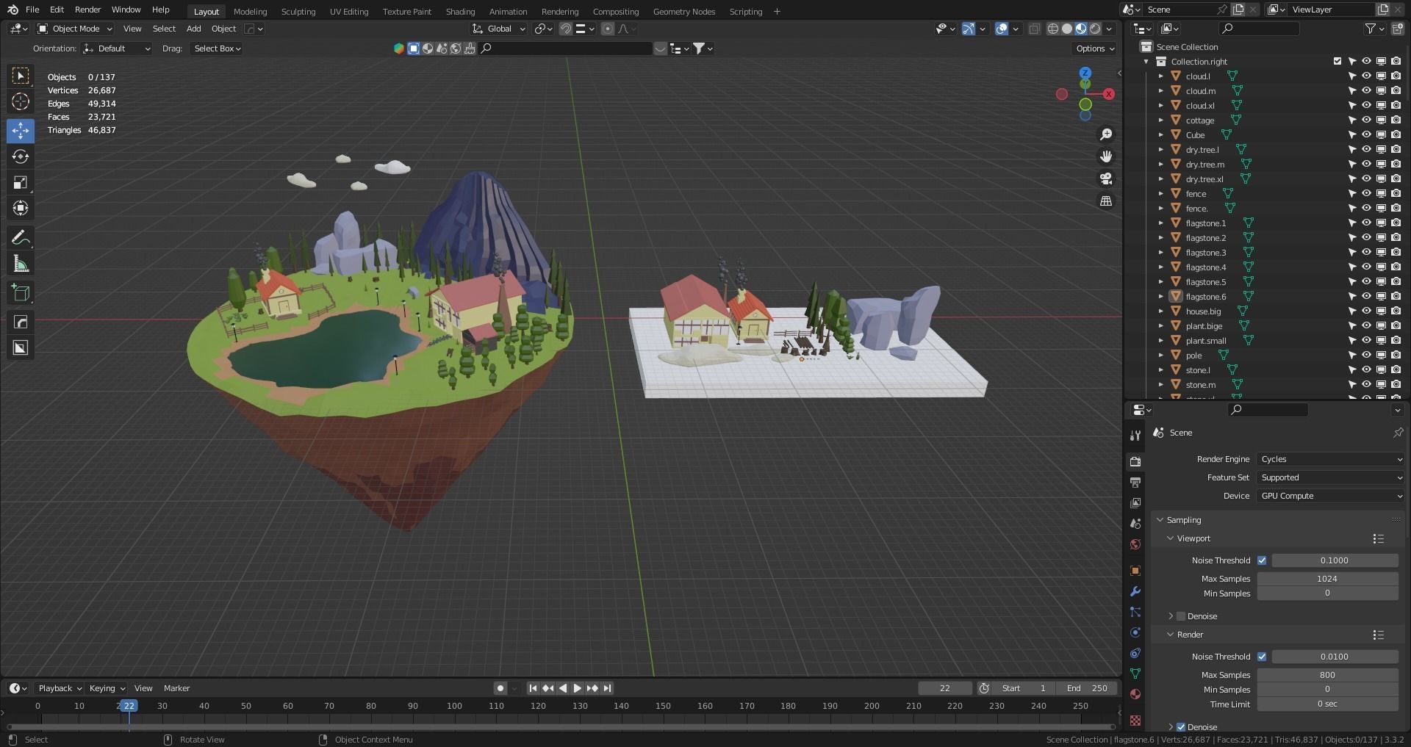Screen dimensions: 1411x747
Task: Open Output properties tab
Action: pyautogui.click(x=1135, y=482)
